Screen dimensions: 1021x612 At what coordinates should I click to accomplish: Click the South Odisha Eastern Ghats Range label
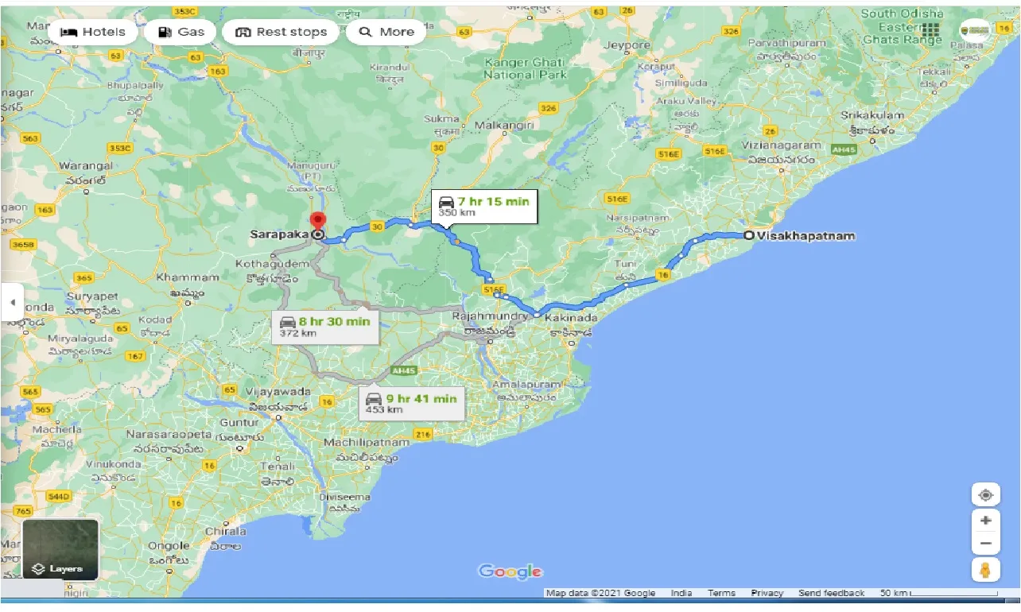pos(902,27)
